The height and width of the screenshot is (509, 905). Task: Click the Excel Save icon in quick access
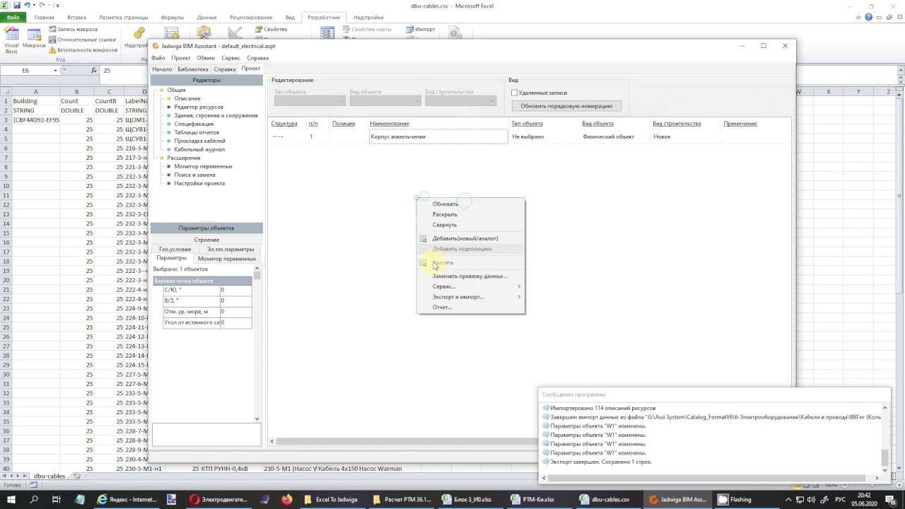(17, 5)
